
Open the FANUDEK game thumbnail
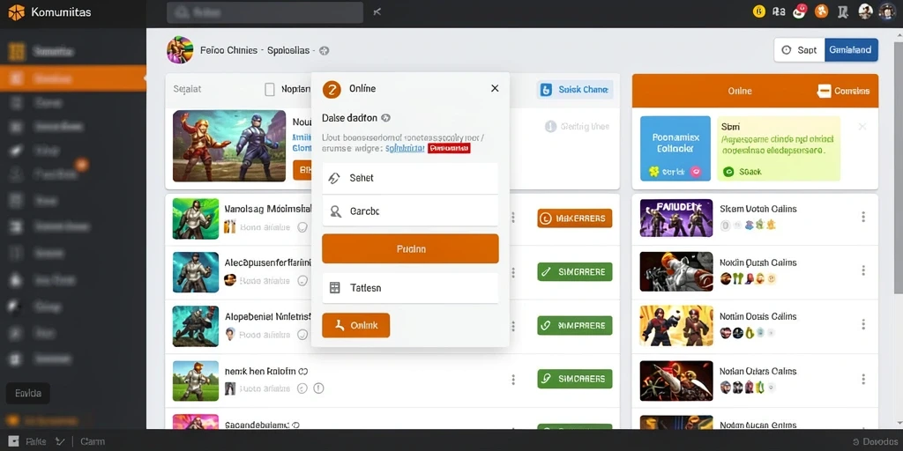pos(676,218)
